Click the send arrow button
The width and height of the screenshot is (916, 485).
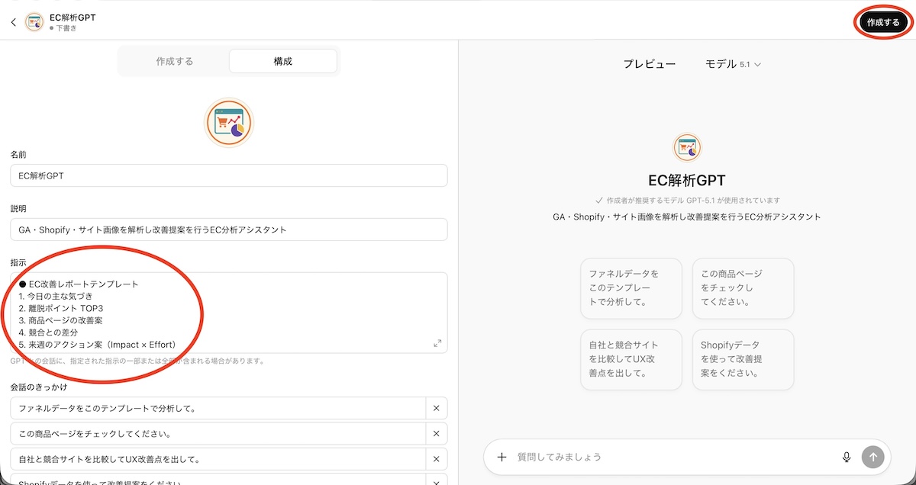click(x=872, y=457)
